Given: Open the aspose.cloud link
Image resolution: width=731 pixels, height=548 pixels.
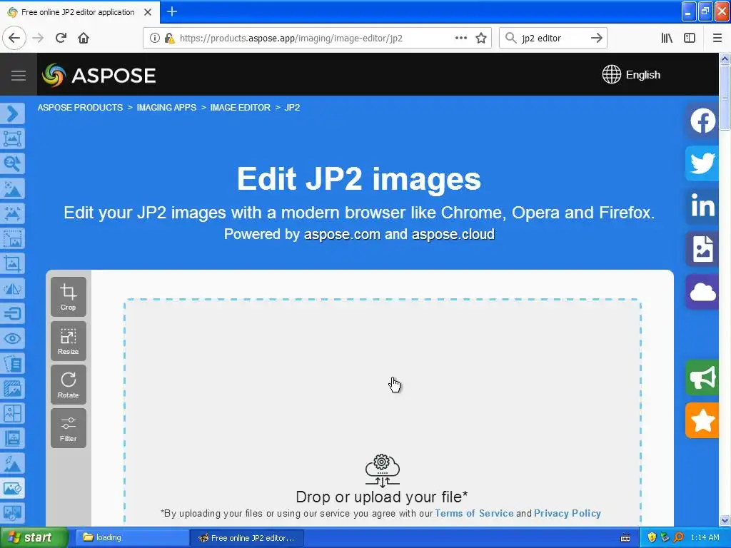Looking at the screenshot, I should pyautogui.click(x=453, y=234).
